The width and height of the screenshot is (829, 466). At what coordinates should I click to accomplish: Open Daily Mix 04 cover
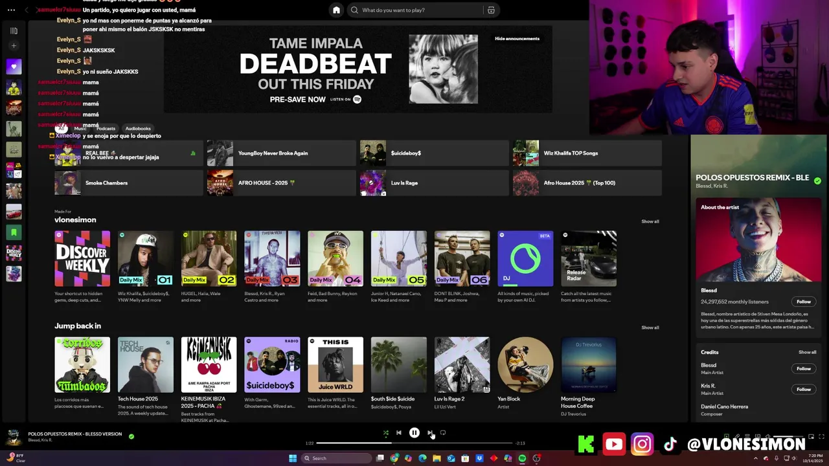coord(335,258)
